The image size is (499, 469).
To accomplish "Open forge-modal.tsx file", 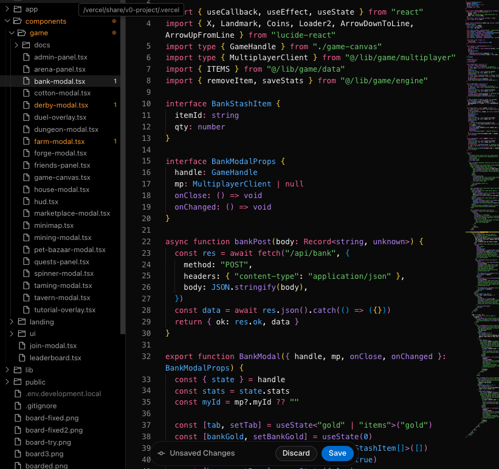I will pyautogui.click(x=60, y=153).
